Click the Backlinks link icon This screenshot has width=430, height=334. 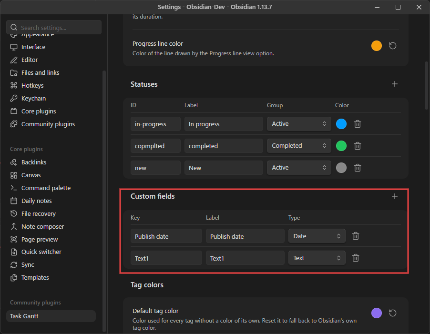pyautogui.click(x=14, y=162)
